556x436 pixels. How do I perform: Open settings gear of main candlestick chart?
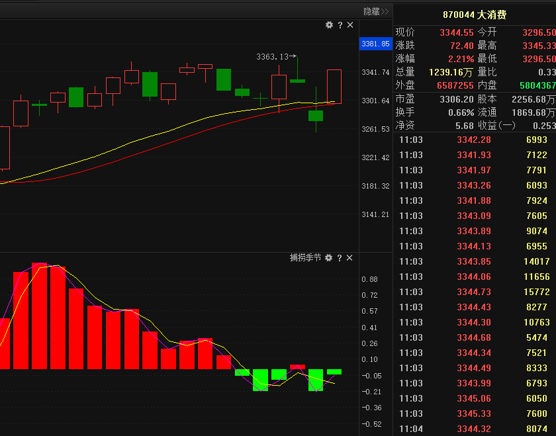point(329,25)
